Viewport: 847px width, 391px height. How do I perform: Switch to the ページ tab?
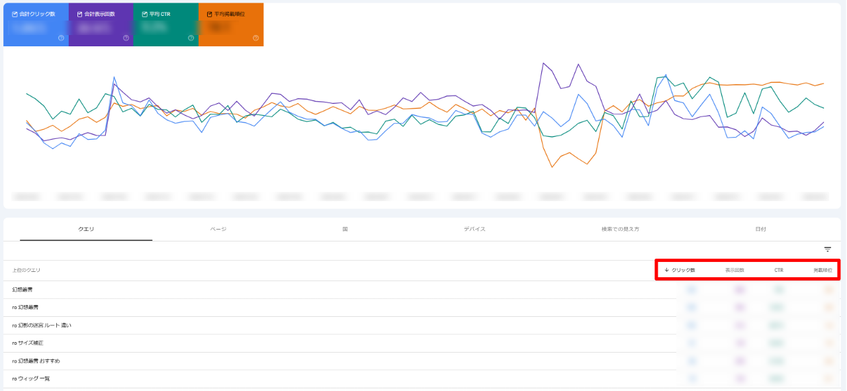(x=218, y=229)
